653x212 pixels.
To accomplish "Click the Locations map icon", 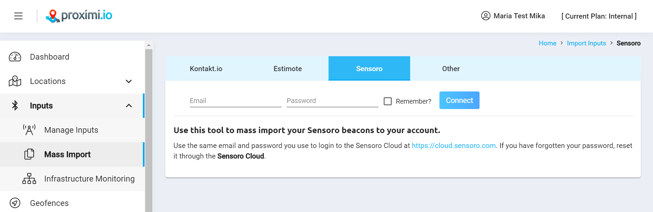I will click(x=15, y=81).
